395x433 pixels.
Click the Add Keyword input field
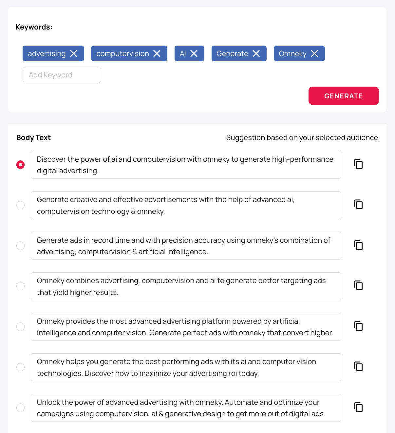pyautogui.click(x=62, y=75)
